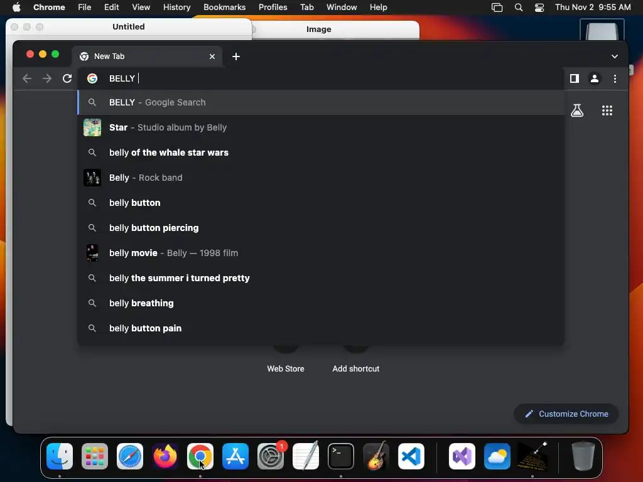Select belly button piercing suggestion

click(x=321, y=228)
